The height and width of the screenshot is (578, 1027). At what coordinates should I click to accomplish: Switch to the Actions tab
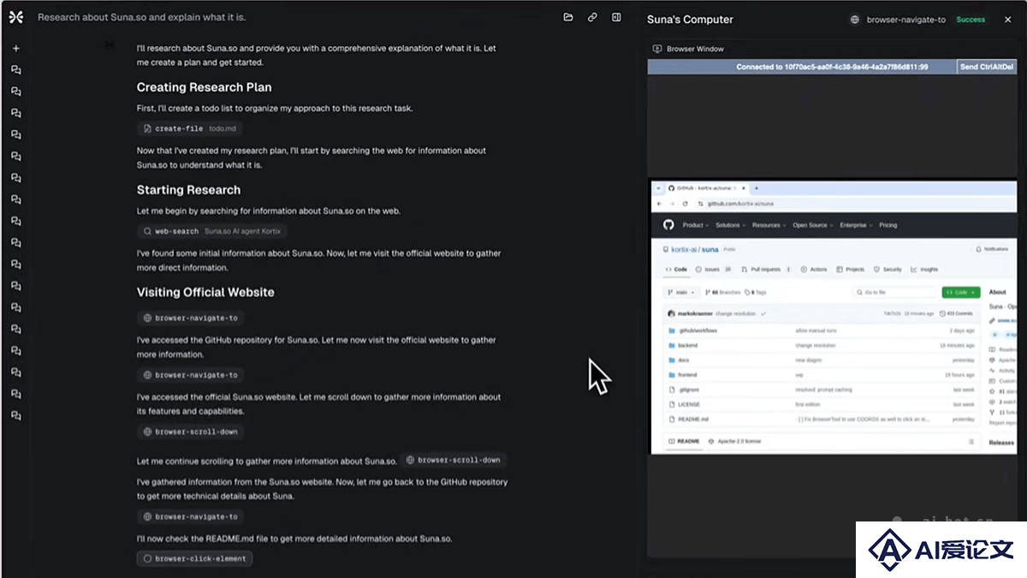[x=814, y=269]
